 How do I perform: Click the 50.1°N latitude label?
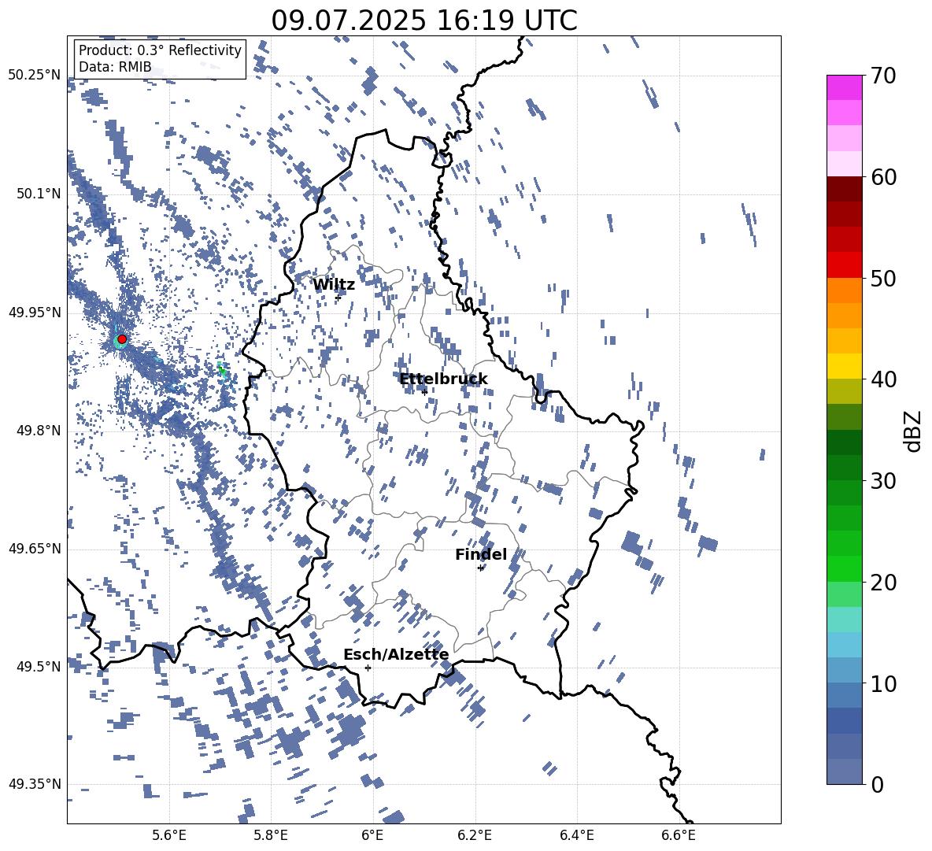coord(39,194)
